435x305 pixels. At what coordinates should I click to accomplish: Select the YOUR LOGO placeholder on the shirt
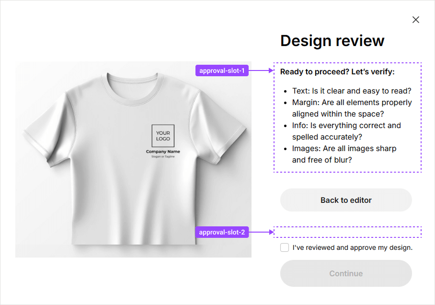click(x=163, y=136)
